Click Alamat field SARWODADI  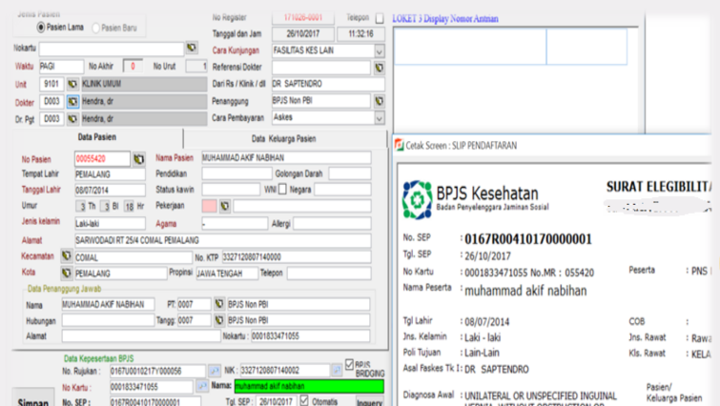click(x=223, y=240)
